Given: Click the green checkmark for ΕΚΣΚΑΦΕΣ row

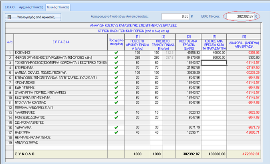Looking at the screenshot, I should pyautogui.click(x=116, y=53).
